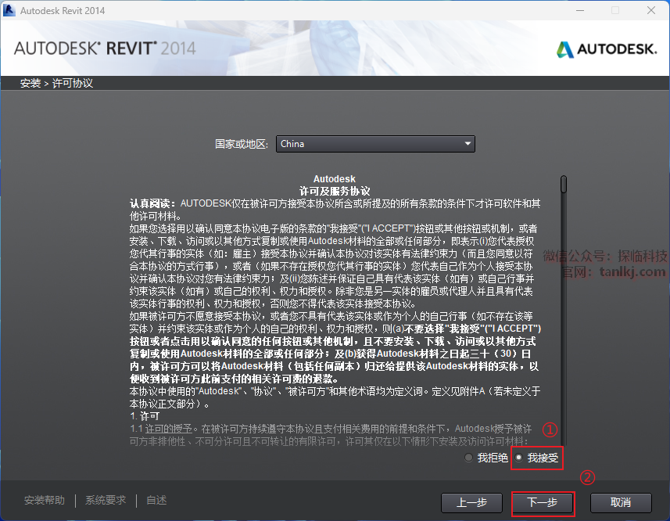Click the 安装 > 许可协议 breadcrumb
The height and width of the screenshot is (521, 670).
coord(56,84)
